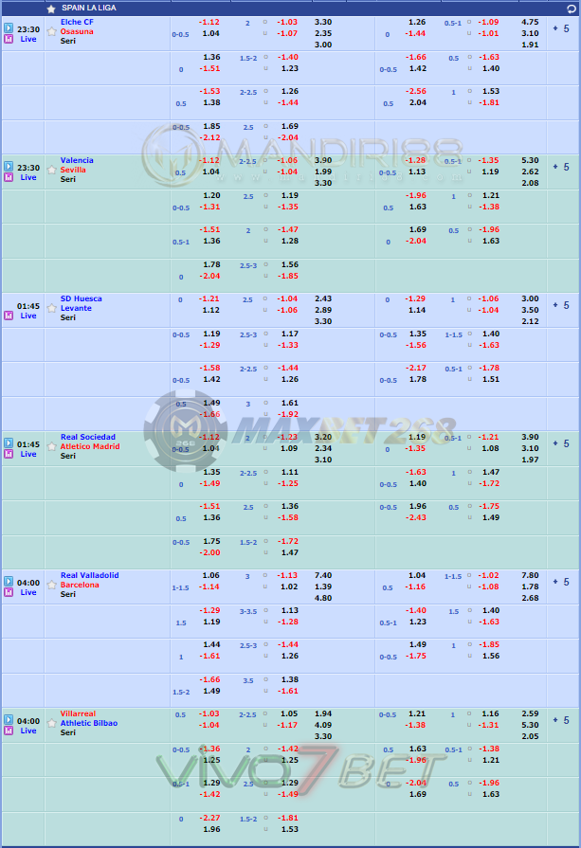Expand +5 more markets for Real Valladolid
The image size is (581, 848).
[x=561, y=583]
